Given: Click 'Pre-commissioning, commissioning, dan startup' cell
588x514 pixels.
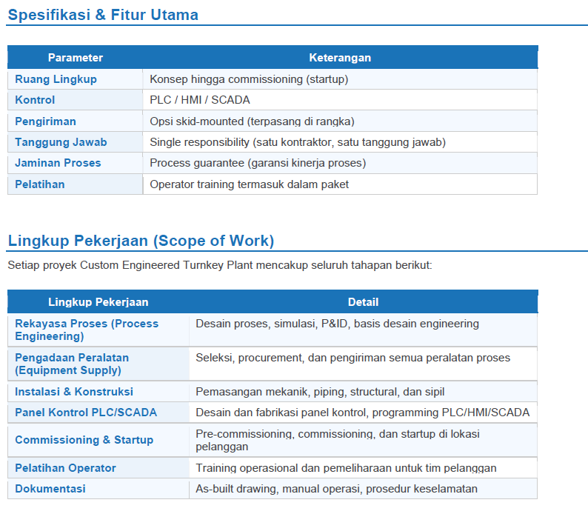Looking at the screenshot, I should pos(363,440).
